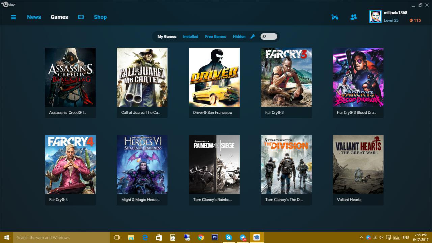
Task: Switch to the Games tab
Action: [59, 17]
